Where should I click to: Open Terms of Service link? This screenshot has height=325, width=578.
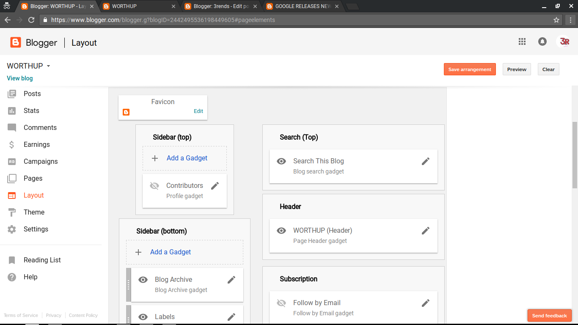(21, 315)
